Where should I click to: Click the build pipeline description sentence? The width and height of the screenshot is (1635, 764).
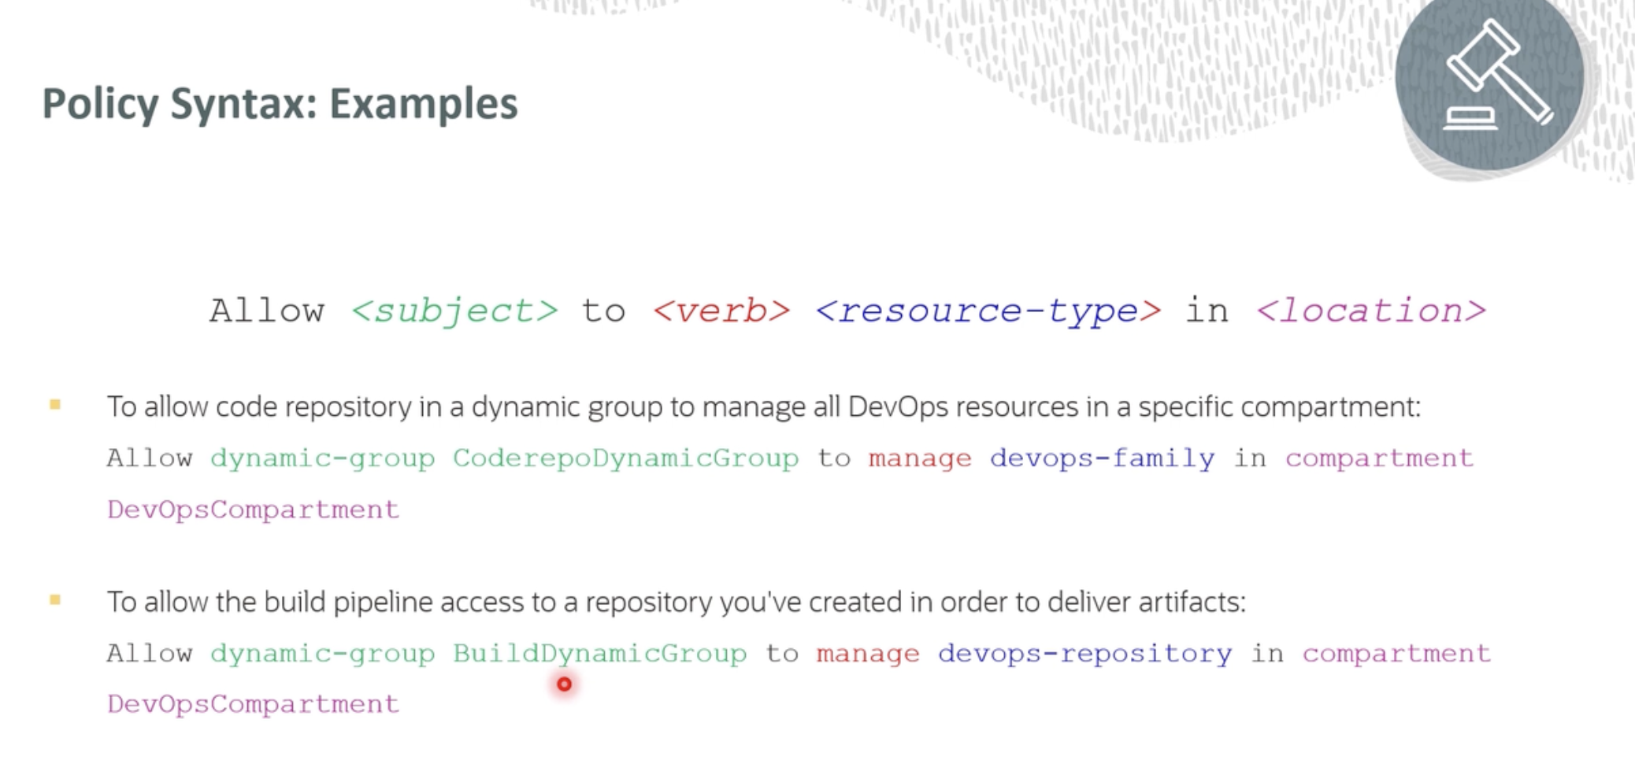click(676, 603)
